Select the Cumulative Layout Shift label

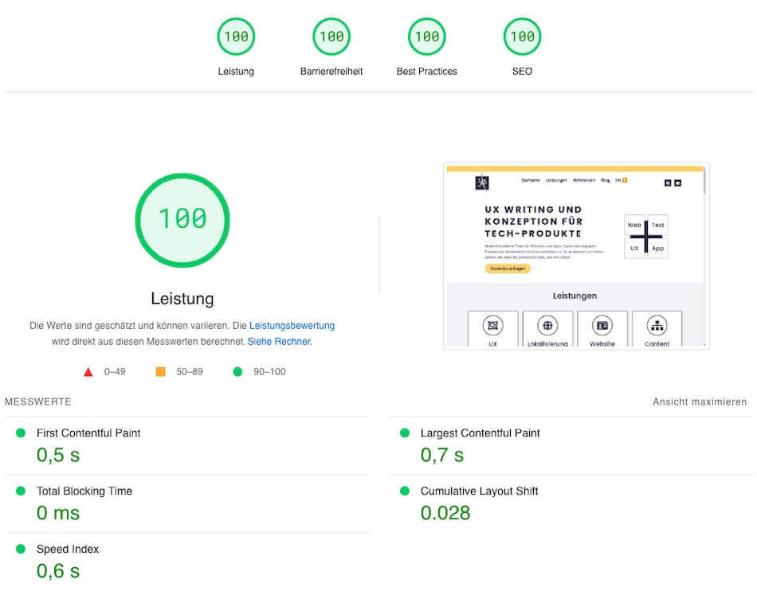479,491
